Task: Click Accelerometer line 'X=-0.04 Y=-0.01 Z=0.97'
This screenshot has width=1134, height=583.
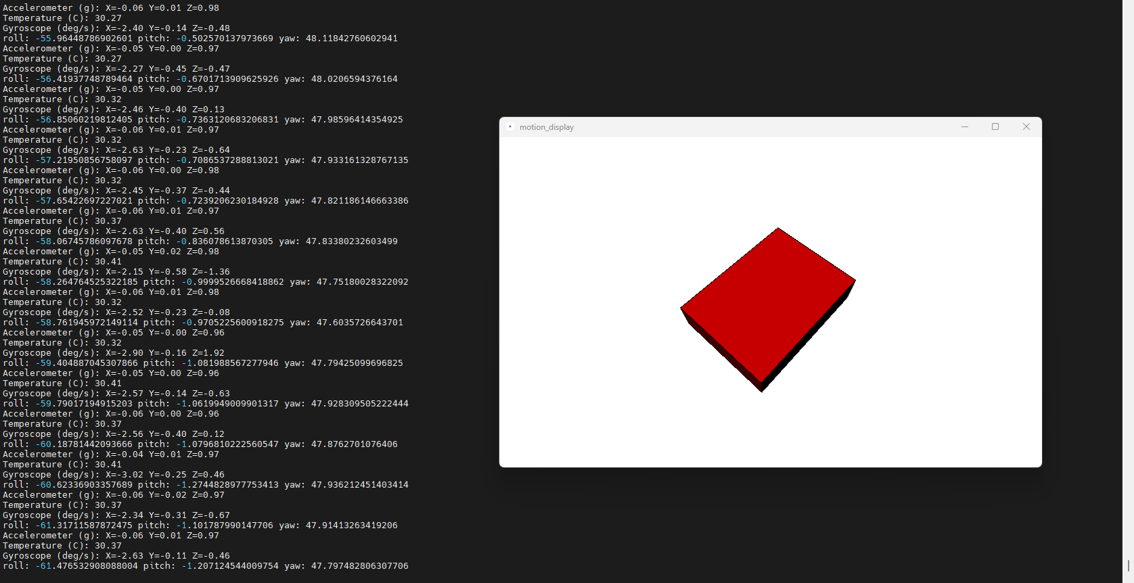Action: coord(111,454)
